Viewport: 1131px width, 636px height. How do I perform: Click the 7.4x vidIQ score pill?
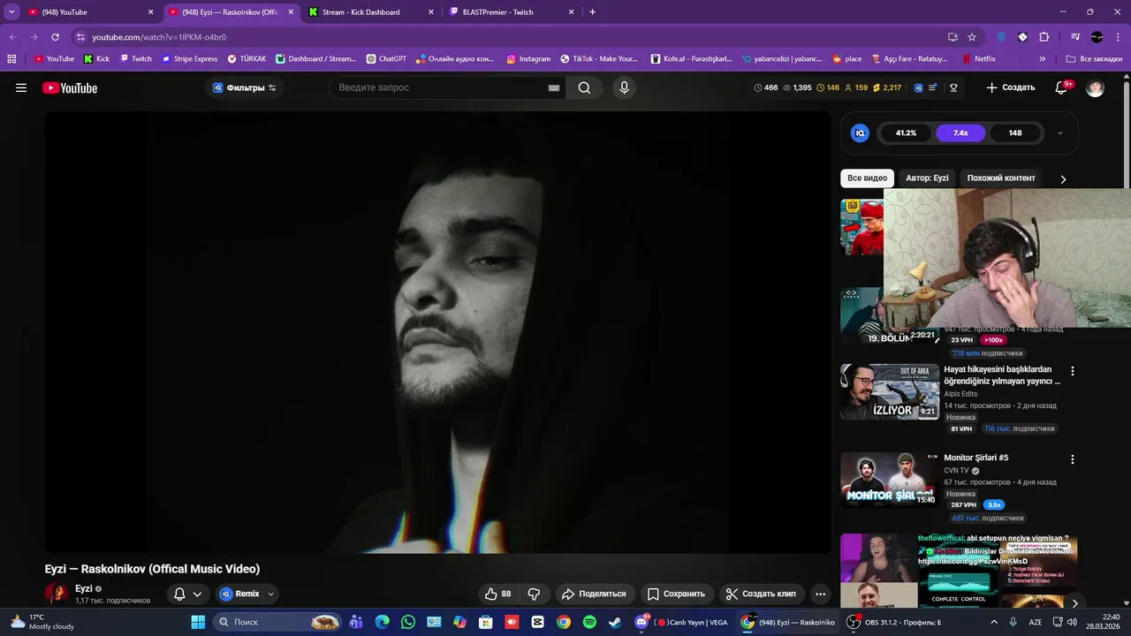[960, 132]
